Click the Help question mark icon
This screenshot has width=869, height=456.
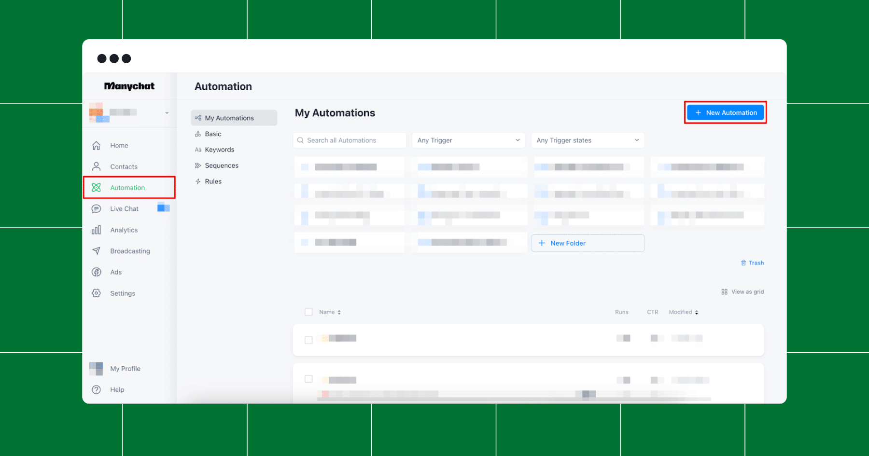click(96, 389)
